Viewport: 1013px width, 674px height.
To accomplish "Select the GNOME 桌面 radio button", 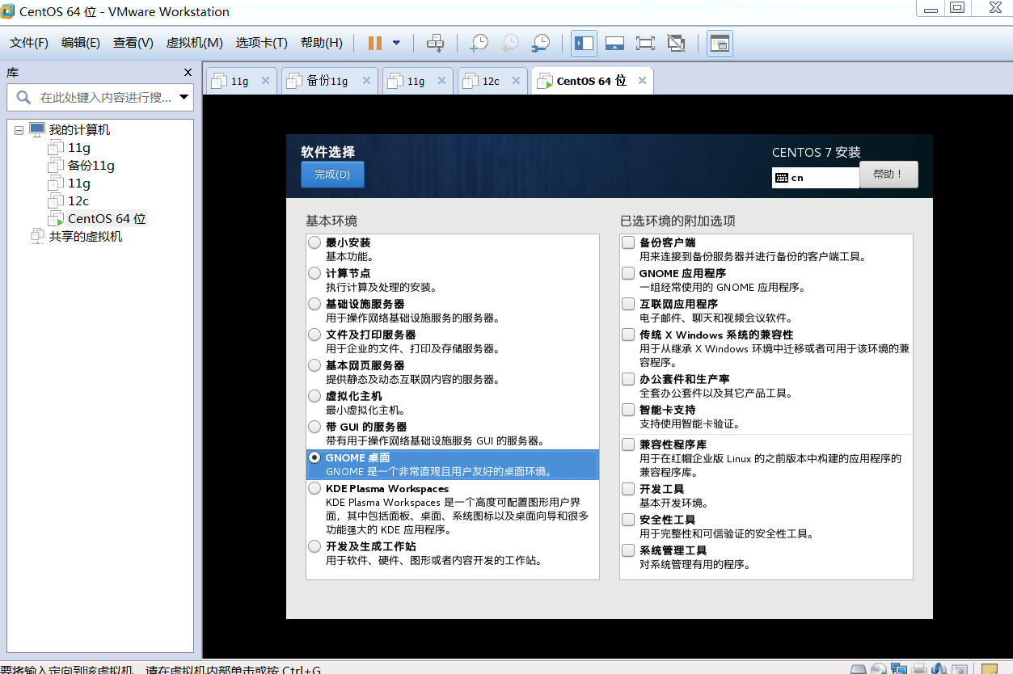I will click(314, 457).
